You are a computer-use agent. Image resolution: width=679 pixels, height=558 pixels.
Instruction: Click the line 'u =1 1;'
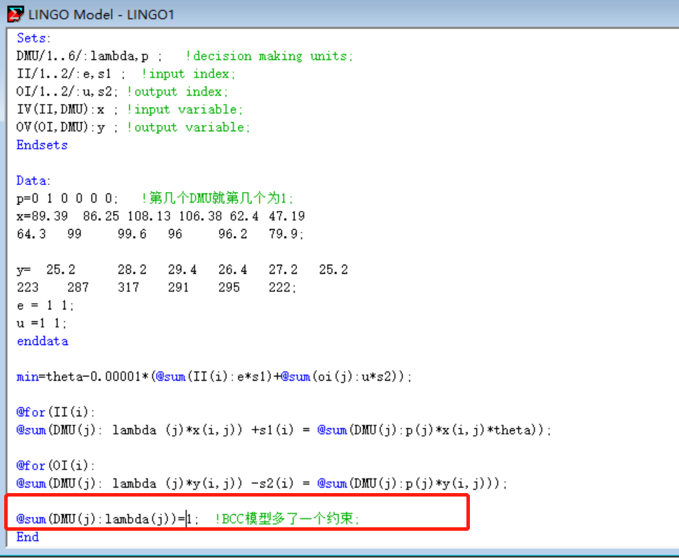coord(41,323)
